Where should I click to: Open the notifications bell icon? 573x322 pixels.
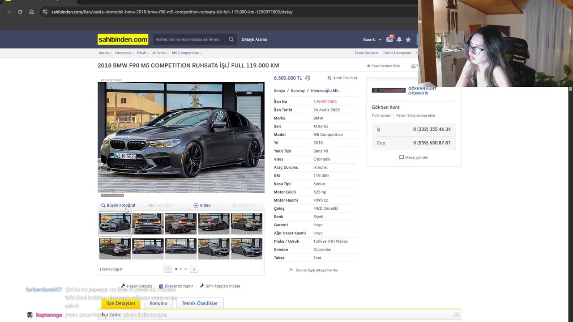click(x=399, y=39)
